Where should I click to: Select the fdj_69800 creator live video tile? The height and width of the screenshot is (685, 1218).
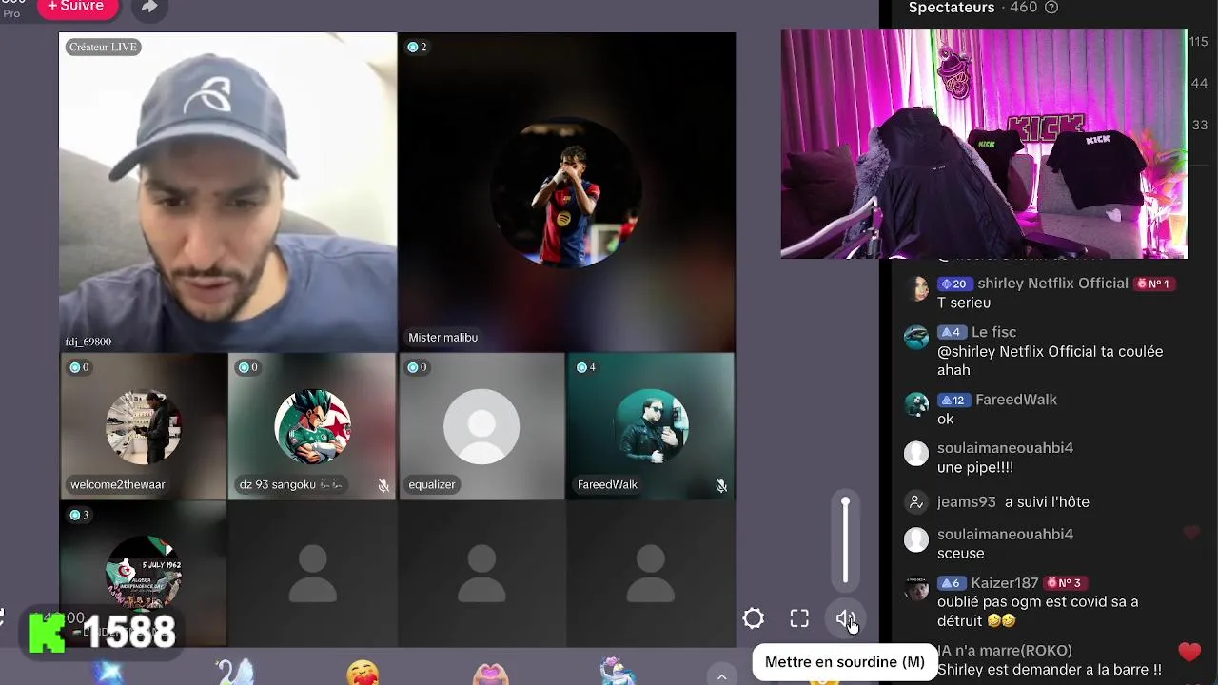[227, 192]
